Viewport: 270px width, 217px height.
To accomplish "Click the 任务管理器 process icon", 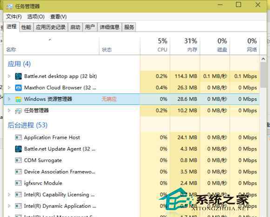I will click(18, 111).
